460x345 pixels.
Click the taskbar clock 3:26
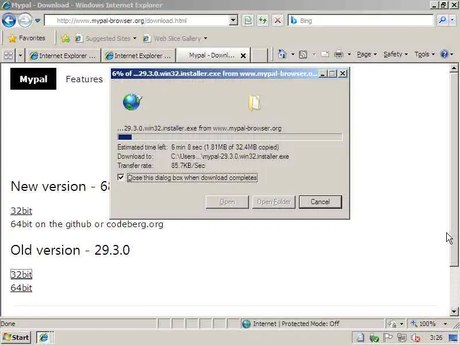click(x=436, y=338)
